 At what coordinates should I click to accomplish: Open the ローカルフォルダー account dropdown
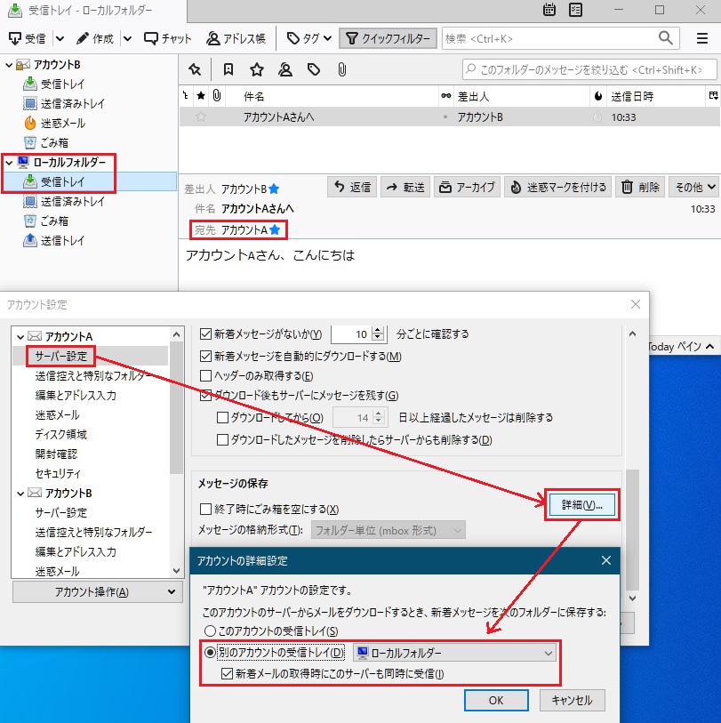point(455,653)
